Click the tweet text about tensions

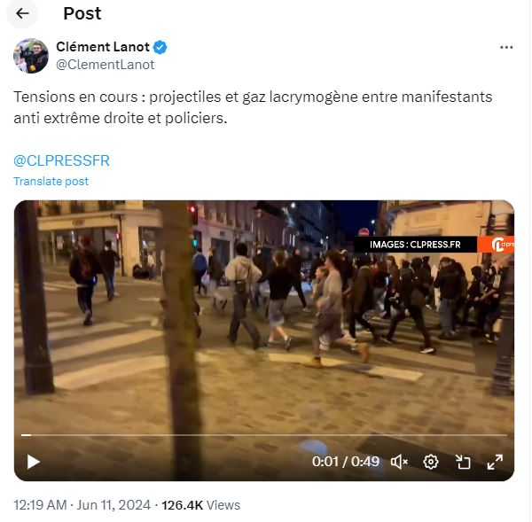[253, 107]
